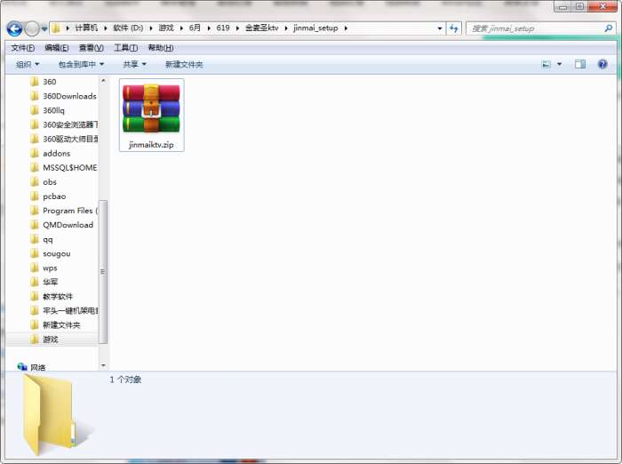The height and width of the screenshot is (464, 622).
Task: Click the folder icon beside obs
Action: pyautogui.click(x=35, y=182)
